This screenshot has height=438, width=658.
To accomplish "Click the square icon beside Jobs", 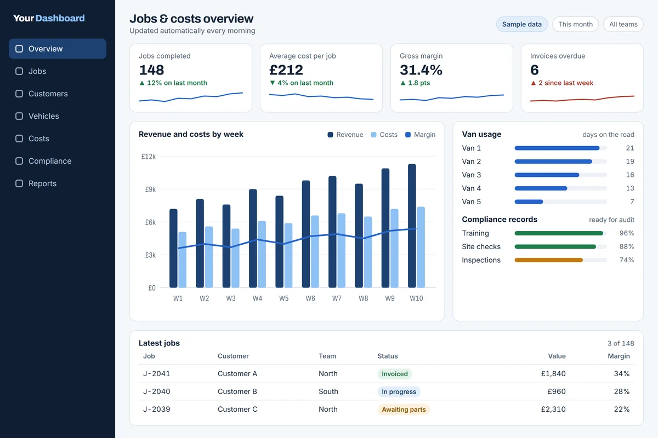I will pyautogui.click(x=19, y=71).
